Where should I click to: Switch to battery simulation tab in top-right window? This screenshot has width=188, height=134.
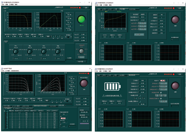122,9
